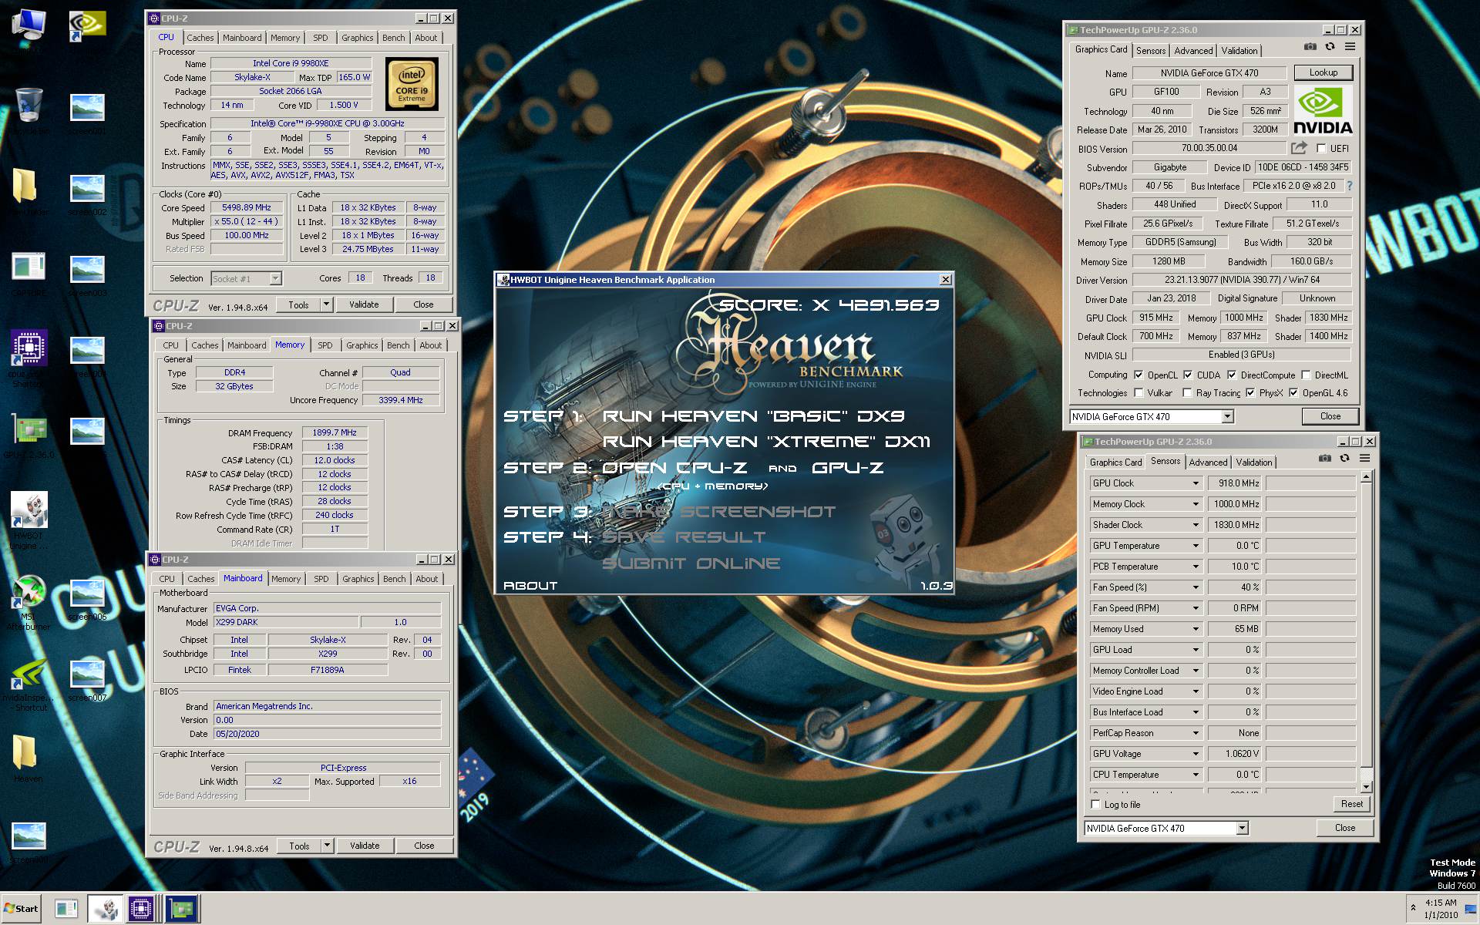
Task: Open the Recycle Bin icon
Action: click(x=29, y=106)
